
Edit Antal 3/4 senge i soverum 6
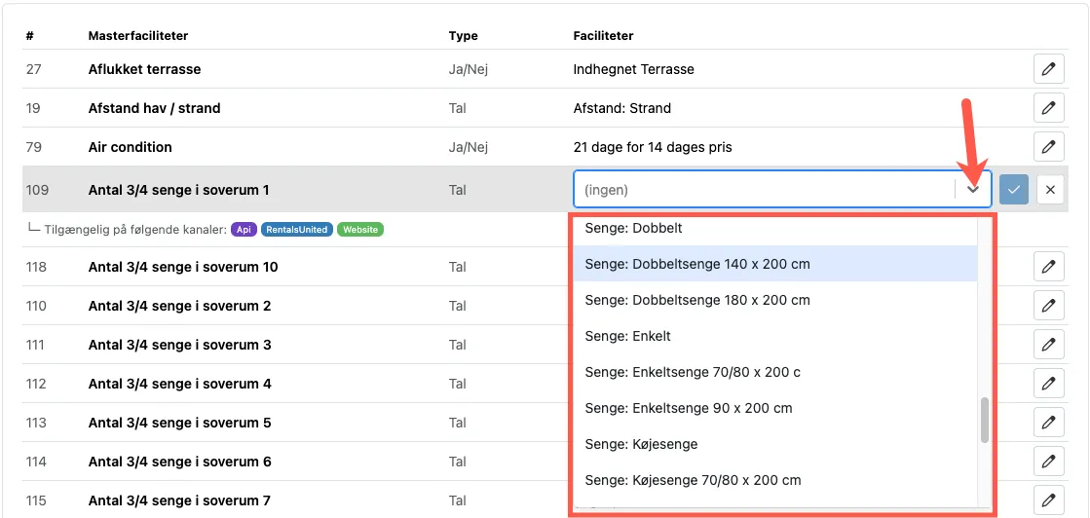tap(1048, 462)
